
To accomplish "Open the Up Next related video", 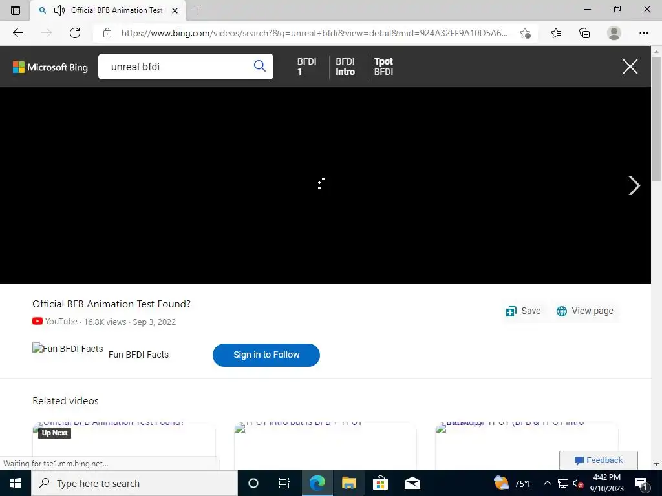I will pyautogui.click(x=124, y=446).
